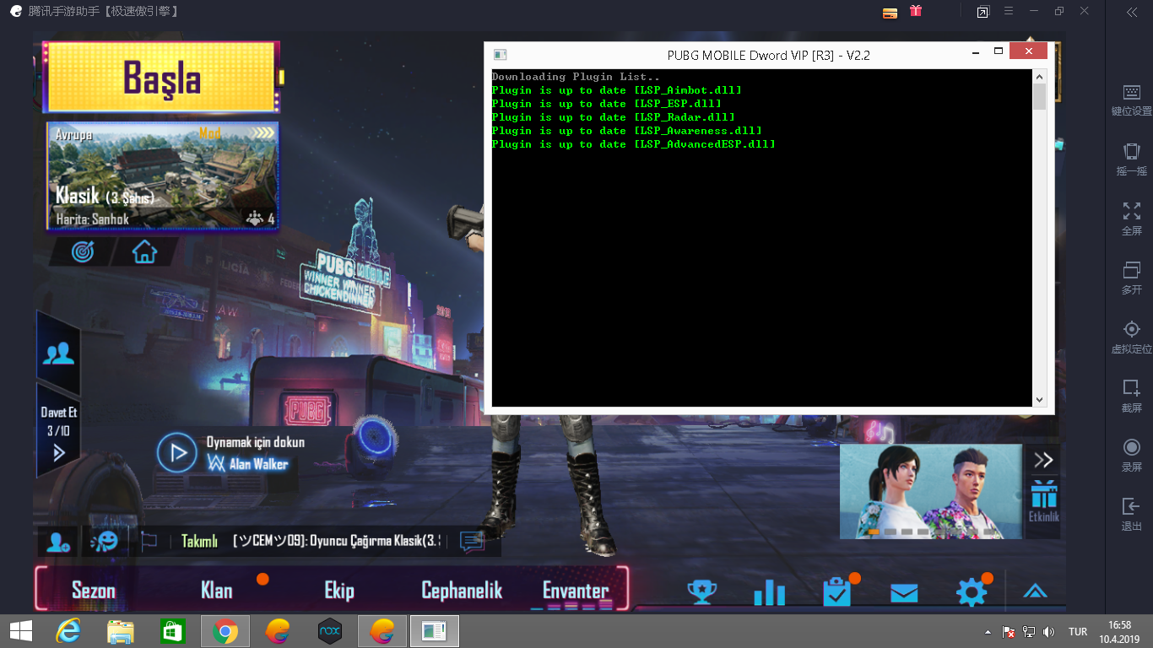
Task: Open Nox player from taskbar
Action: click(x=330, y=631)
